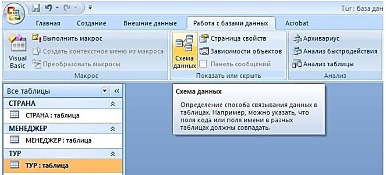Run Анализ быстродействия

pos(335,51)
